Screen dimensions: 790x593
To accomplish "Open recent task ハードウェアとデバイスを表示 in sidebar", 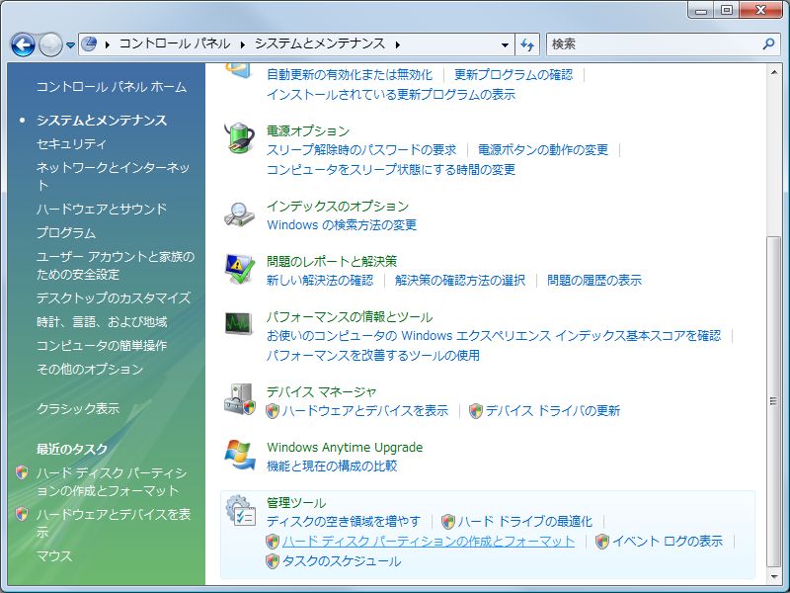I will (114, 523).
